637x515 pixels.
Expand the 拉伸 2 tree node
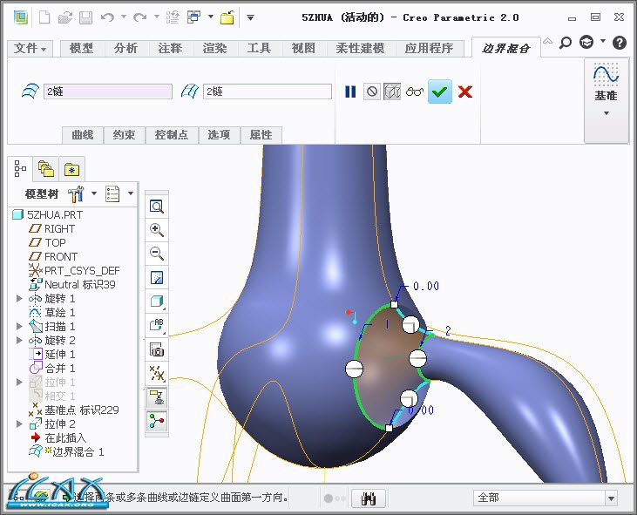(x=19, y=424)
